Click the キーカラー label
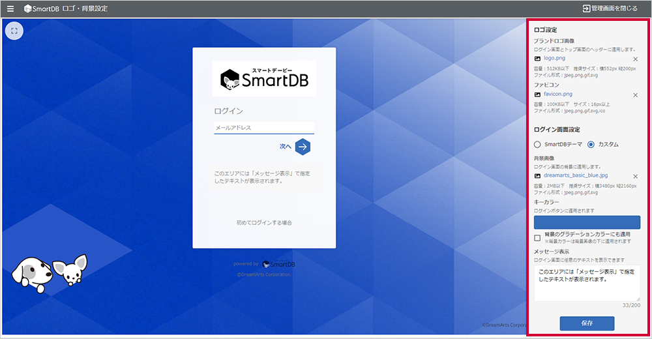This screenshot has height=339, width=652. [x=546, y=202]
